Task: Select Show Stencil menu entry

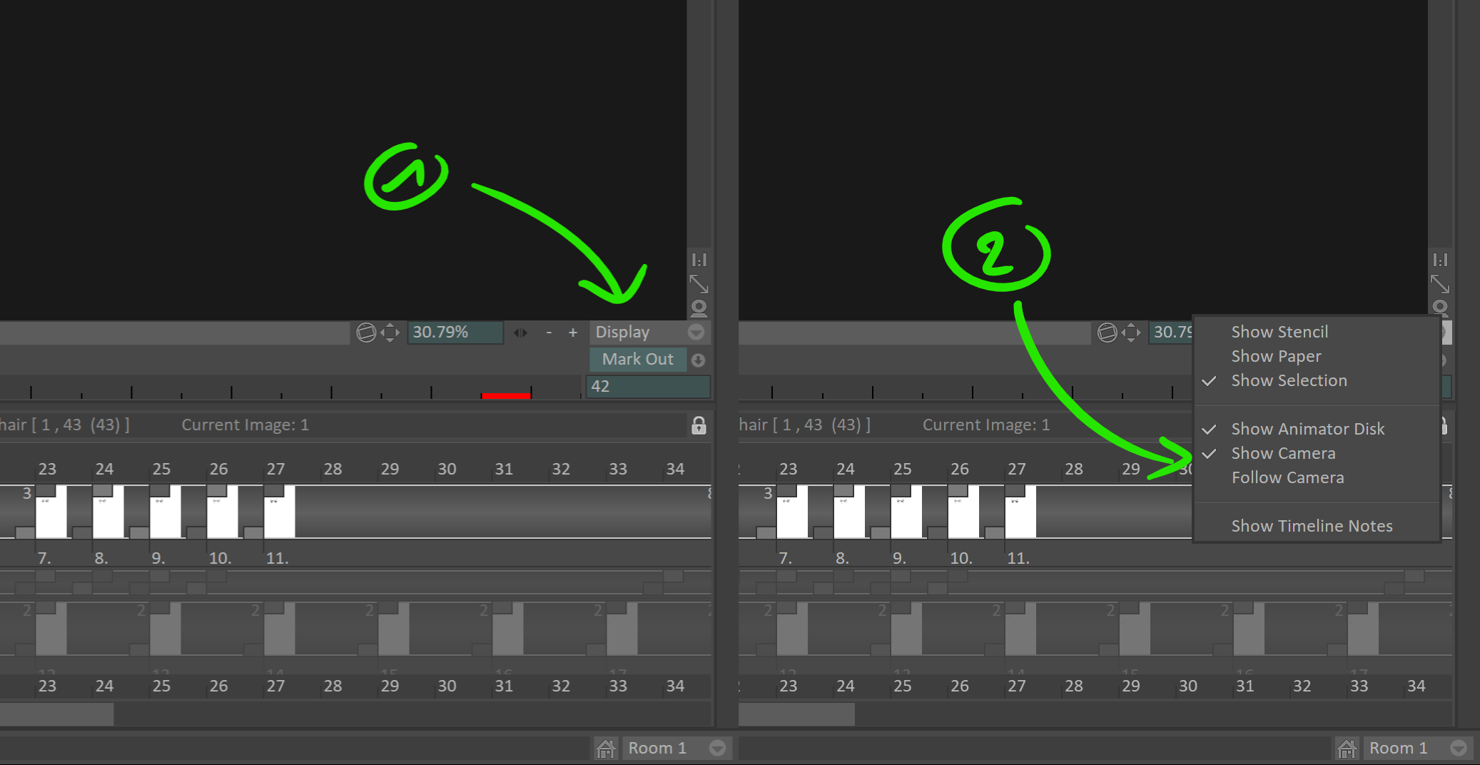Action: pyautogui.click(x=1279, y=332)
